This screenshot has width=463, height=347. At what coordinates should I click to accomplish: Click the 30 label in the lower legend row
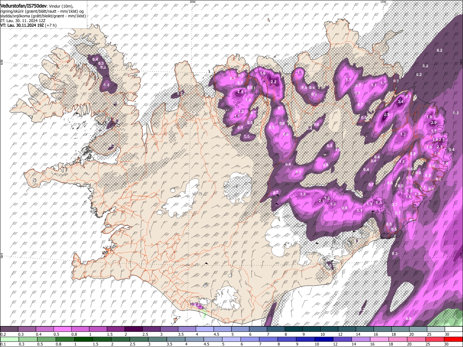446,344
